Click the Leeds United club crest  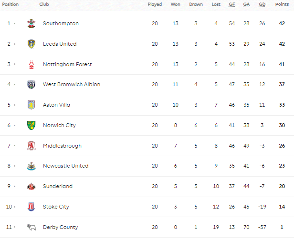point(31,44)
